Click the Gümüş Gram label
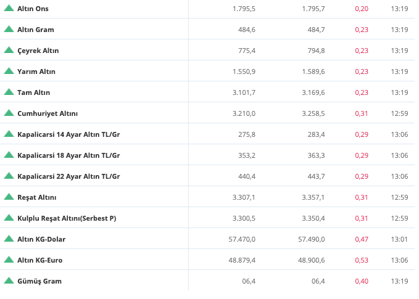 (x=39, y=281)
